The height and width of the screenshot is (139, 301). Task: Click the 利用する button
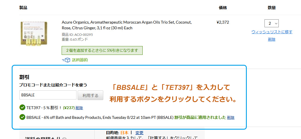click(x=90, y=95)
